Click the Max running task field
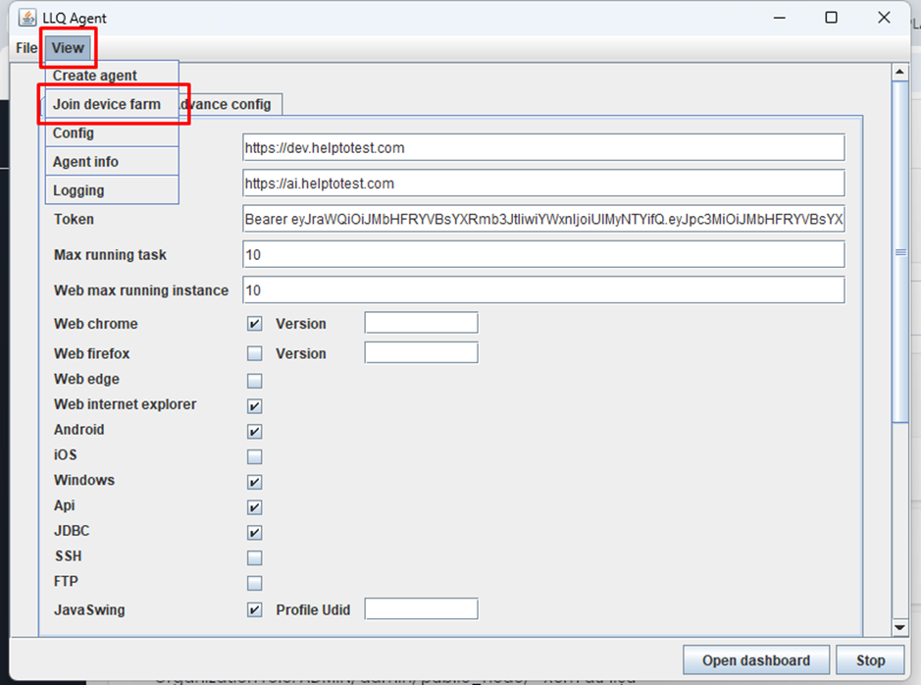This screenshot has width=921, height=685. click(543, 255)
